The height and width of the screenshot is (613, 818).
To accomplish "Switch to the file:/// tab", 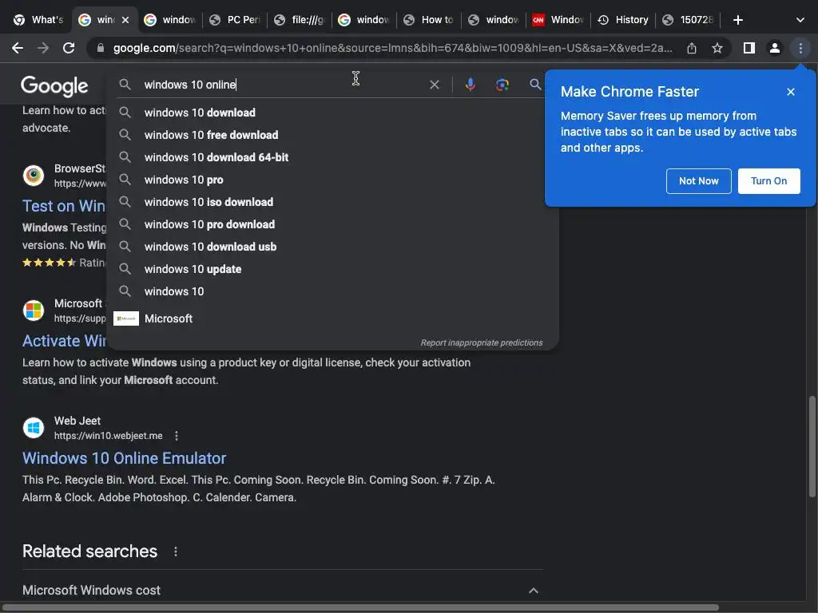I will click(x=300, y=20).
